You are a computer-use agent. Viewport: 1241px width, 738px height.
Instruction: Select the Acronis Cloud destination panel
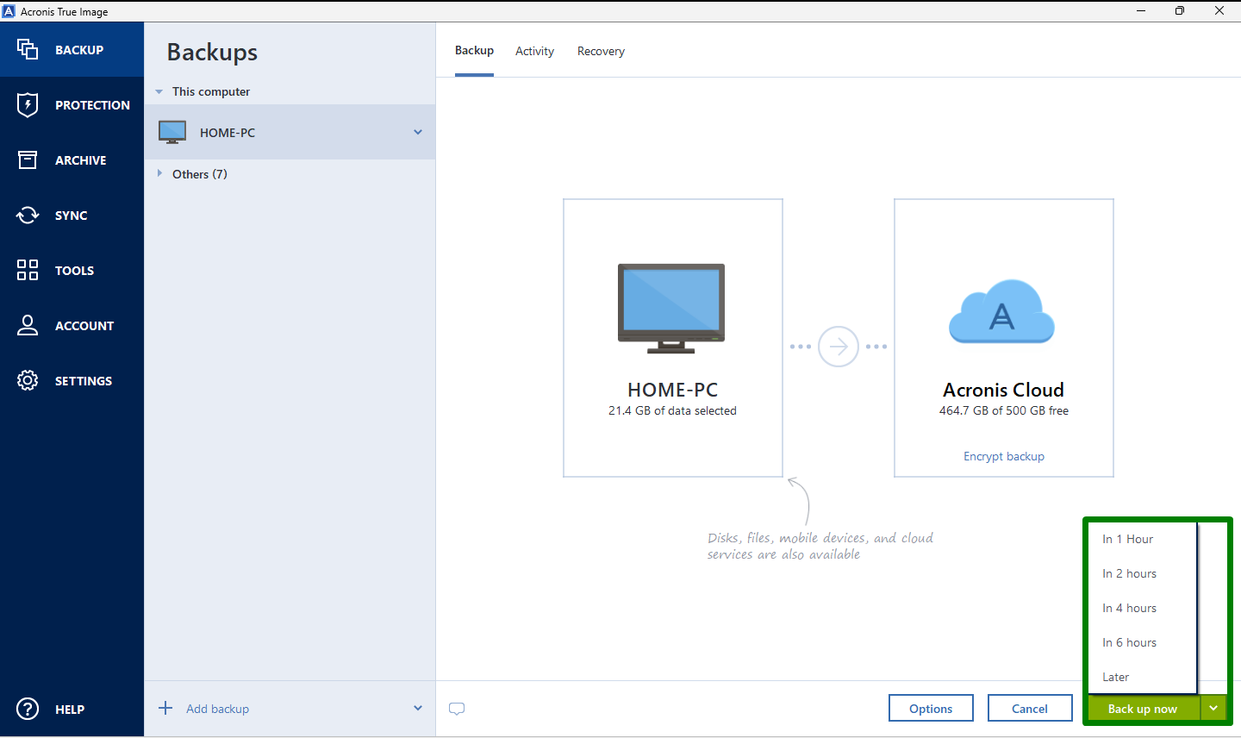click(1003, 337)
